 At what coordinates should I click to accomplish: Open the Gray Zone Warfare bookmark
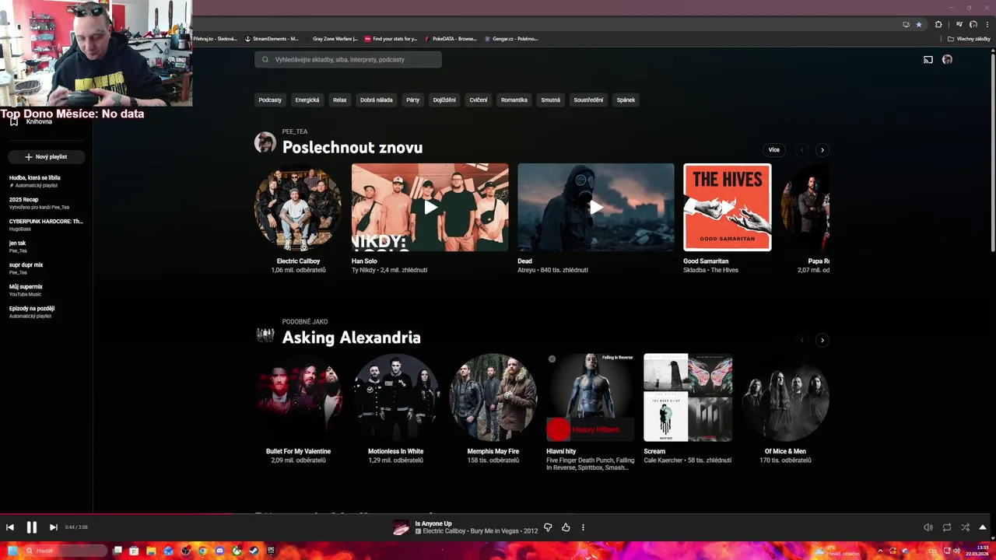coord(331,39)
